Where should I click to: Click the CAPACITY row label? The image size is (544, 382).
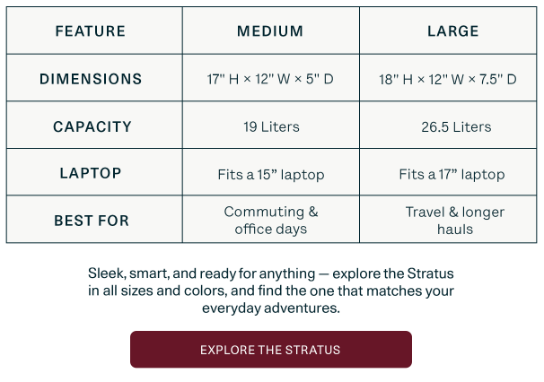coord(92,126)
